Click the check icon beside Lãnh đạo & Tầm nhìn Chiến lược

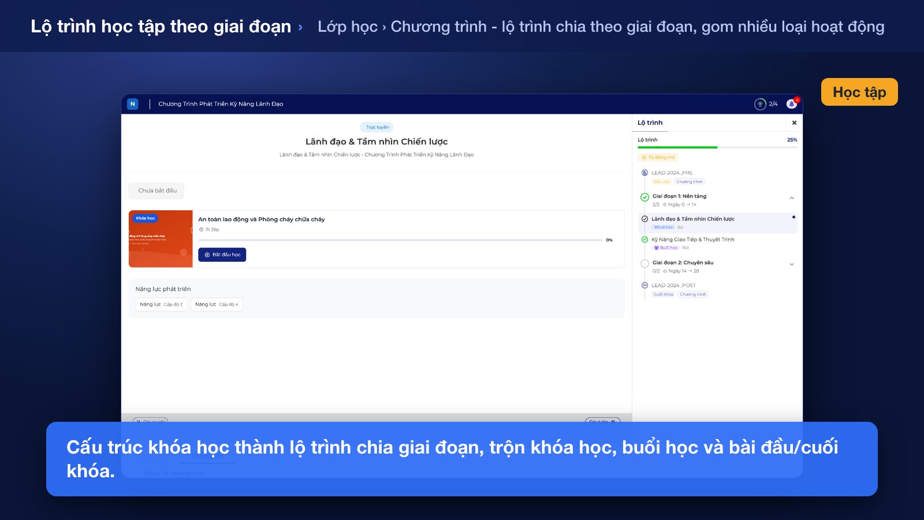click(x=644, y=219)
